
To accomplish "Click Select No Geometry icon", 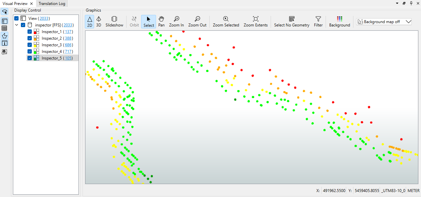I will point(291,21).
